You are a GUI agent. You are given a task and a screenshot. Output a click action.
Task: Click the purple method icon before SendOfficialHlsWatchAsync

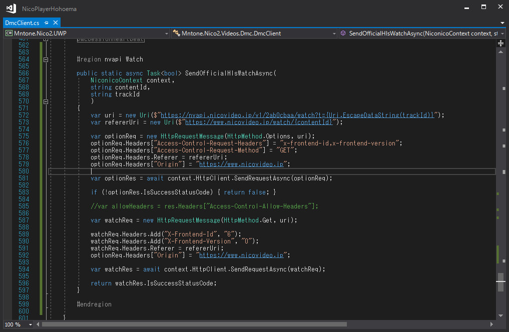pos(344,32)
